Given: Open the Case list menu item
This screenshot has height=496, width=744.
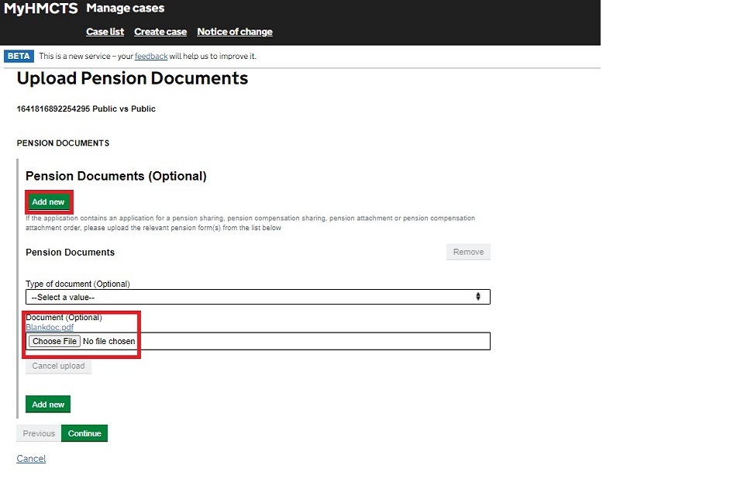Looking at the screenshot, I should (105, 32).
